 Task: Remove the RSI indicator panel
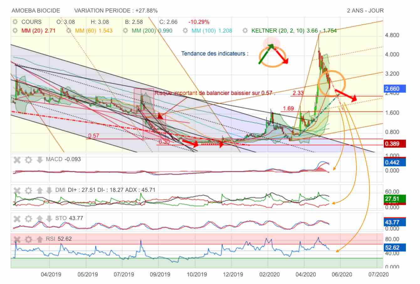pyautogui.click(x=17, y=239)
